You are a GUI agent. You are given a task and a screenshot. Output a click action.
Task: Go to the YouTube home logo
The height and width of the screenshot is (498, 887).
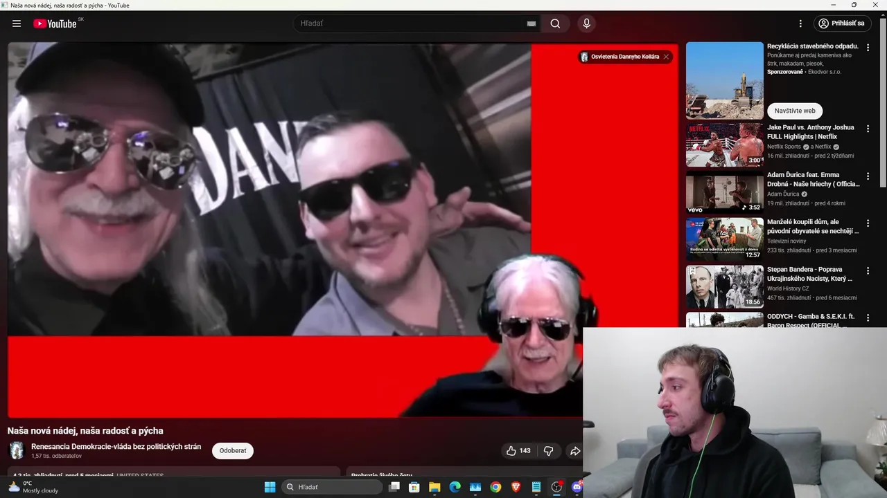[55, 24]
